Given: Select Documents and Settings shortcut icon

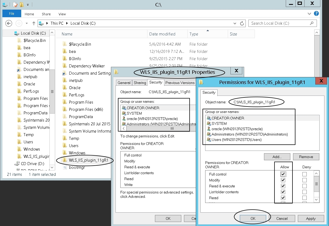Looking at the screenshot, I should click(x=65, y=73).
